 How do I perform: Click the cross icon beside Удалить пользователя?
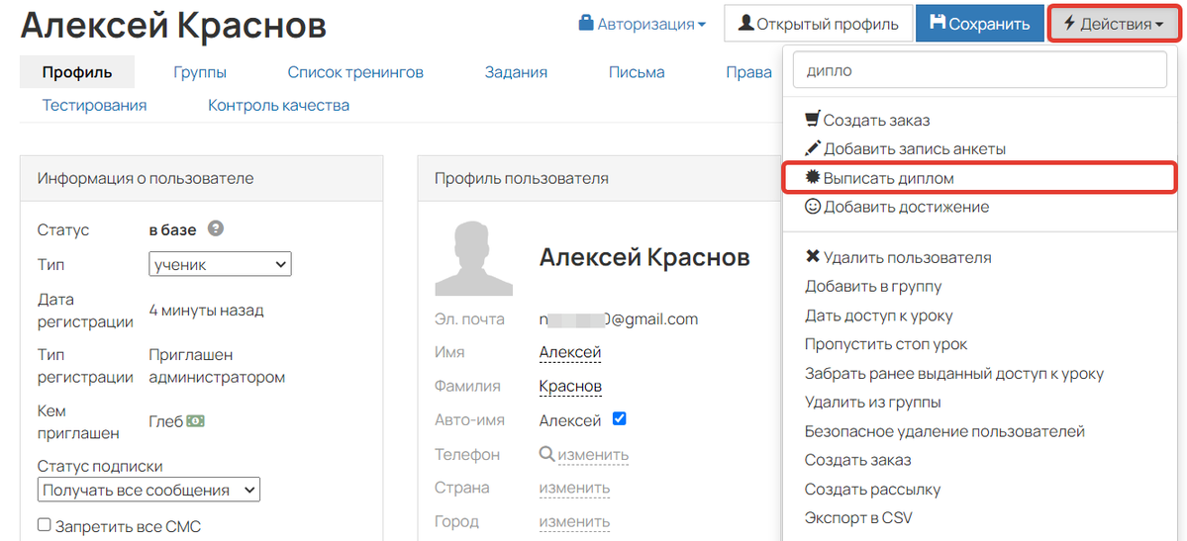tap(812, 257)
